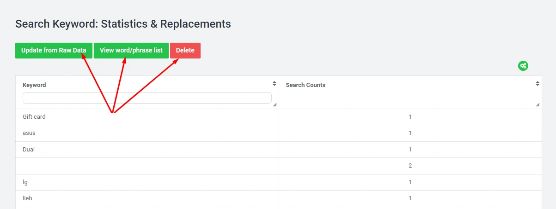Grab the Search Counts column resize handle
556x209 pixels.
tap(538, 105)
